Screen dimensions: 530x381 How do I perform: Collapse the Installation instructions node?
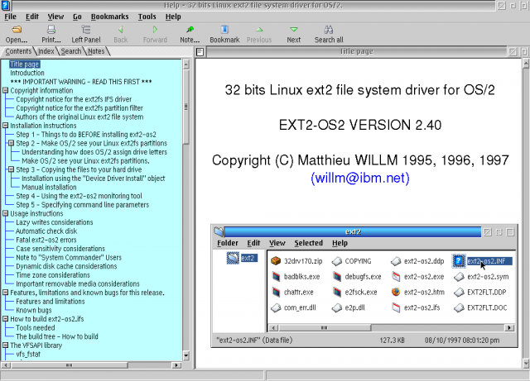(5, 125)
